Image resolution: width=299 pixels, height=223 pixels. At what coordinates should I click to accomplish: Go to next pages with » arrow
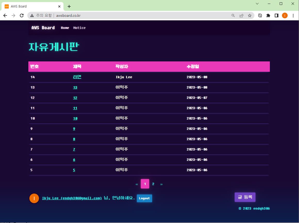pyautogui.click(x=161, y=184)
